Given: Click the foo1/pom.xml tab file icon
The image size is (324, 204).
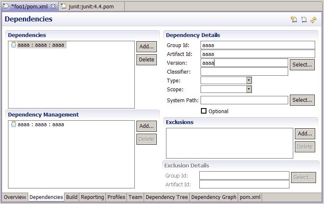Looking at the screenshot, I should [6, 6].
